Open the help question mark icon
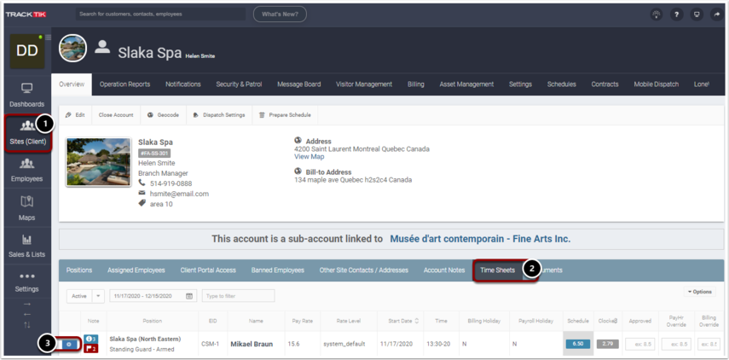The image size is (729, 360). (676, 15)
